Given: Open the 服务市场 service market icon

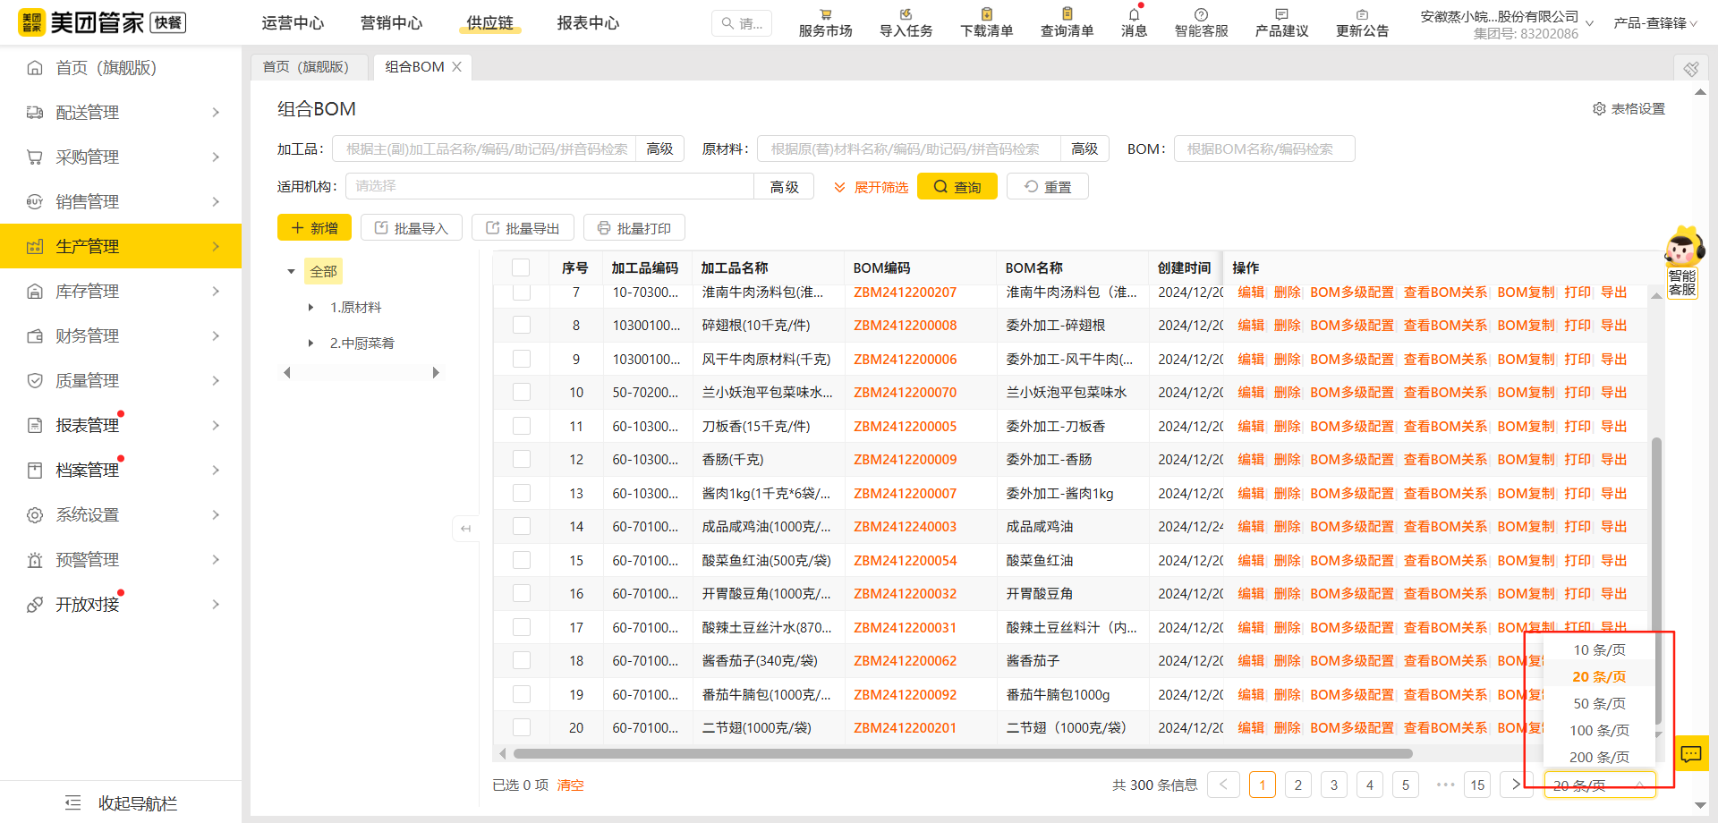Looking at the screenshot, I should coord(825,15).
